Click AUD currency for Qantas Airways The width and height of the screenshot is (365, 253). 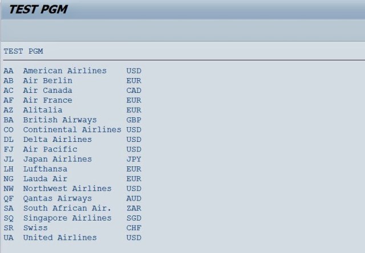click(133, 199)
